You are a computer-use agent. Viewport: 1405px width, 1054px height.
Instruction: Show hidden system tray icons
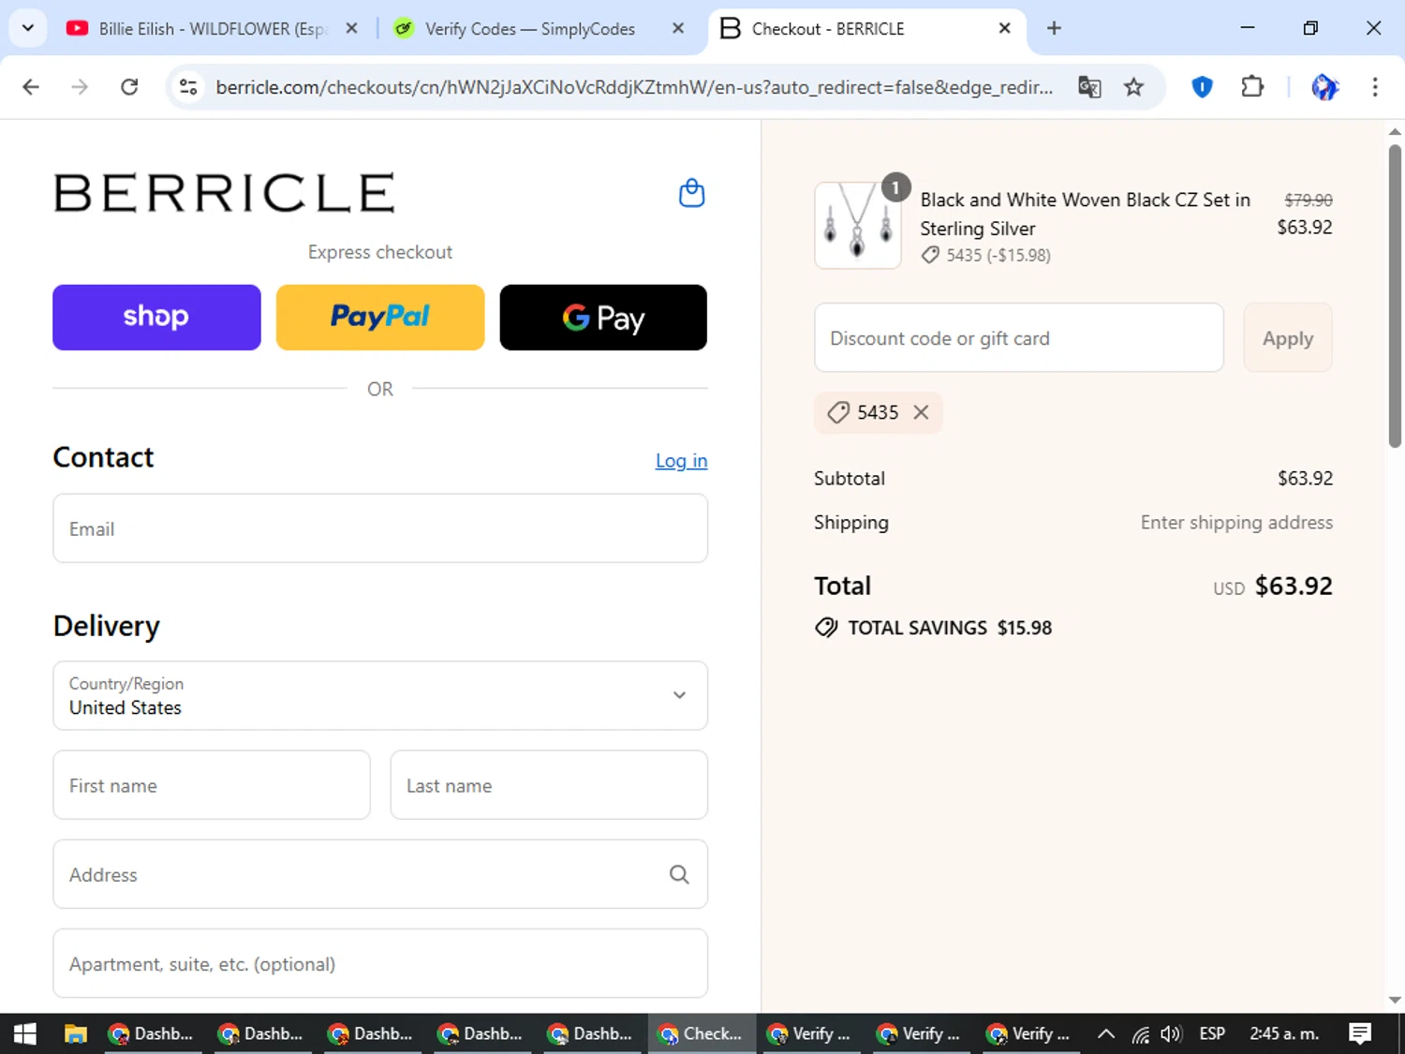pyautogui.click(x=1106, y=1033)
